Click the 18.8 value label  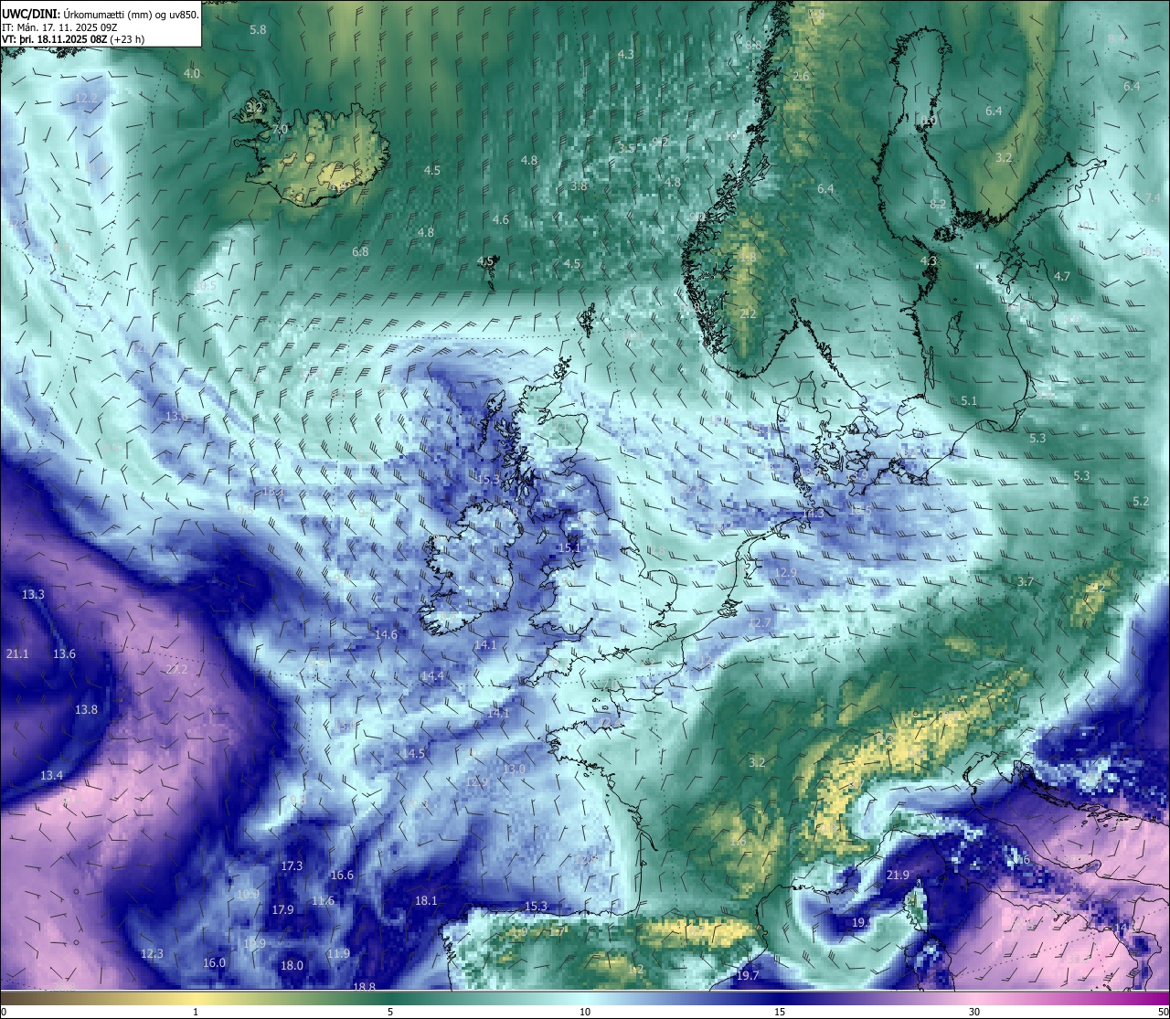(364, 986)
